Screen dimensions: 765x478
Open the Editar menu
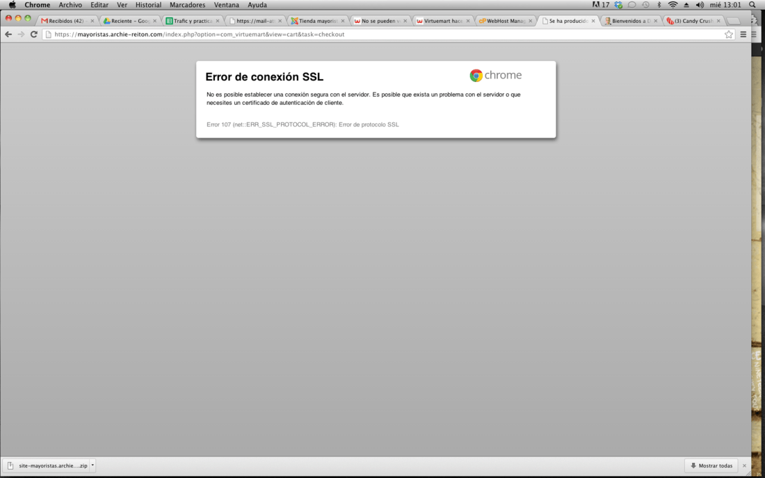(99, 5)
